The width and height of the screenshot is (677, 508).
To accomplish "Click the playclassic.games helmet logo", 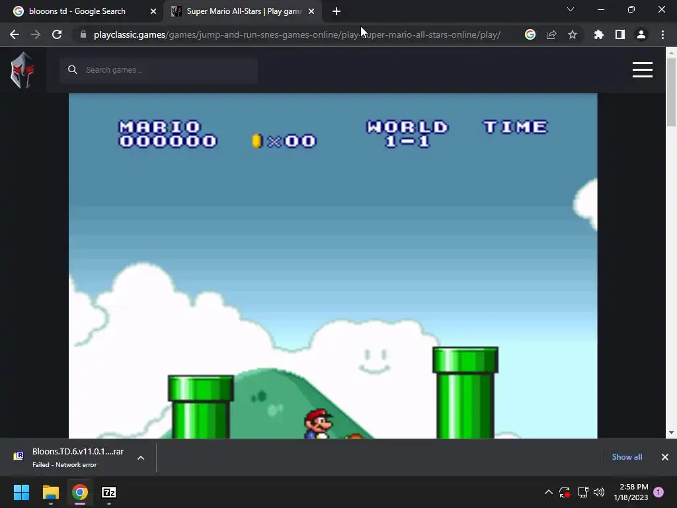I will (x=22, y=70).
